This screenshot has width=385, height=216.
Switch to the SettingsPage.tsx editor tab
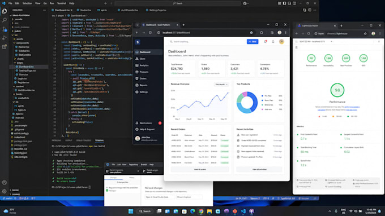156,10
